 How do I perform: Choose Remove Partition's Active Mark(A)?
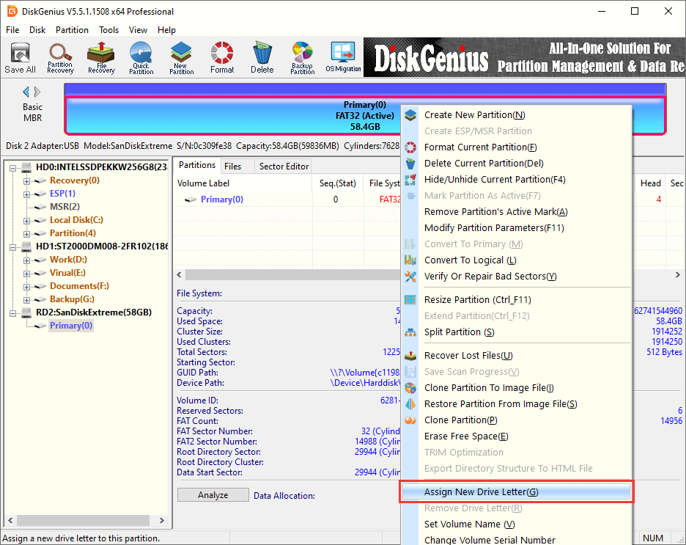(515, 212)
